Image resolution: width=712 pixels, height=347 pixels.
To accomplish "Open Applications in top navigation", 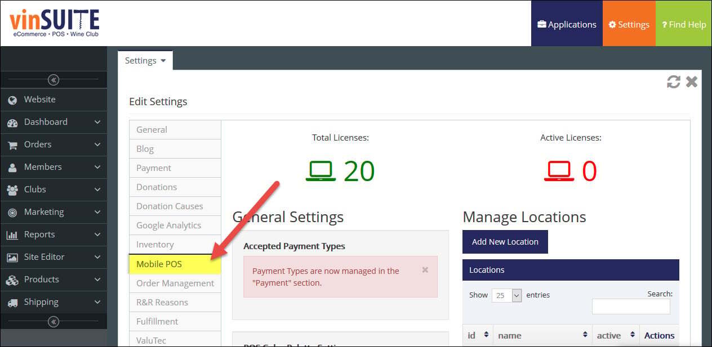I will 567,24.
